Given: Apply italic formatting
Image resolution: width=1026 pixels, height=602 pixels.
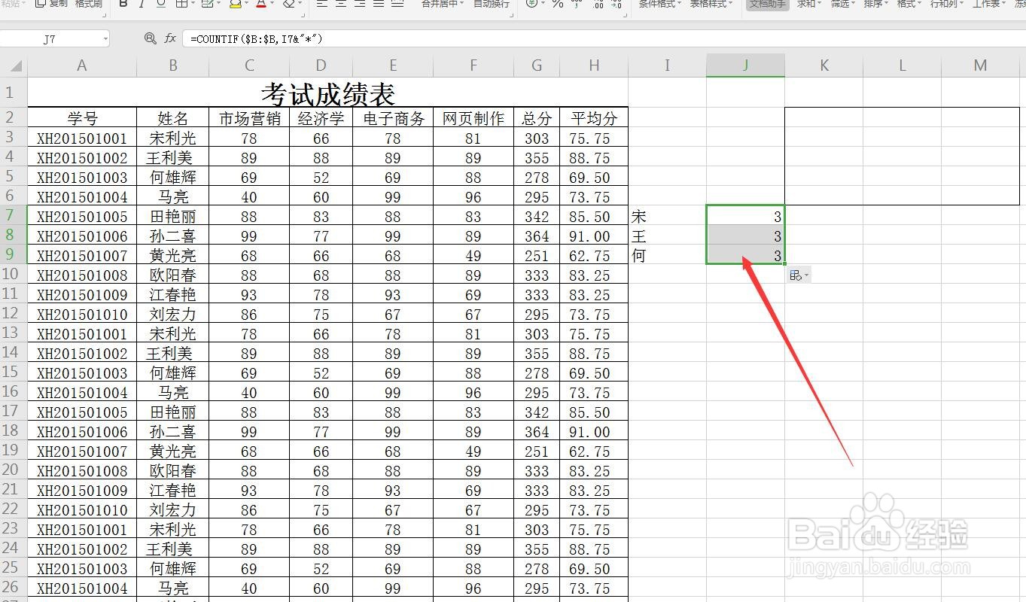Looking at the screenshot, I should click(x=142, y=6).
